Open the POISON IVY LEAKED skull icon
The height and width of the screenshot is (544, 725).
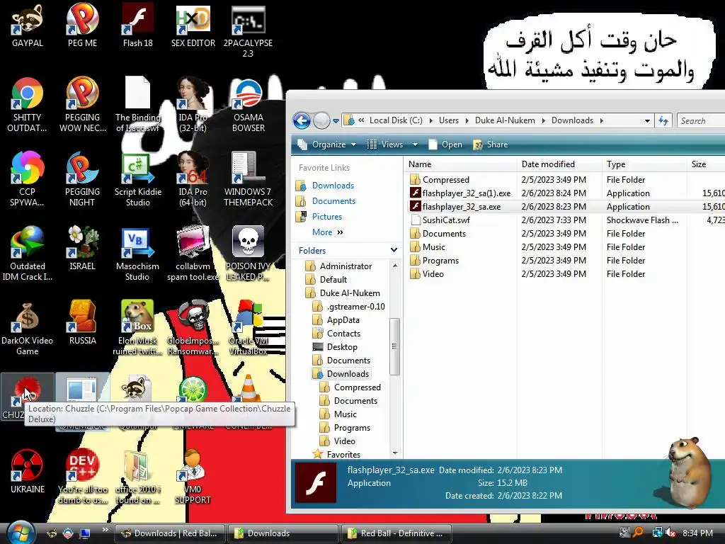click(249, 254)
